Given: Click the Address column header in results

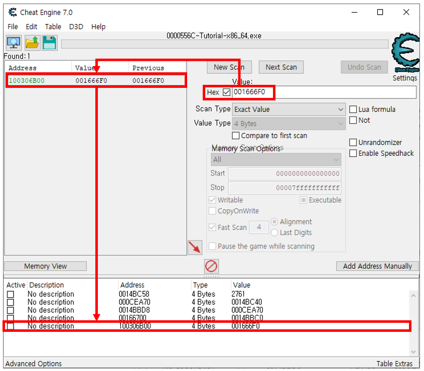Looking at the screenshot, I should (38, 68).
